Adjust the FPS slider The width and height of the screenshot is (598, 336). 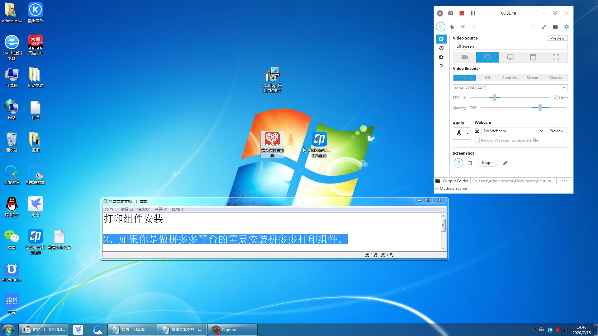pos(494,98)
